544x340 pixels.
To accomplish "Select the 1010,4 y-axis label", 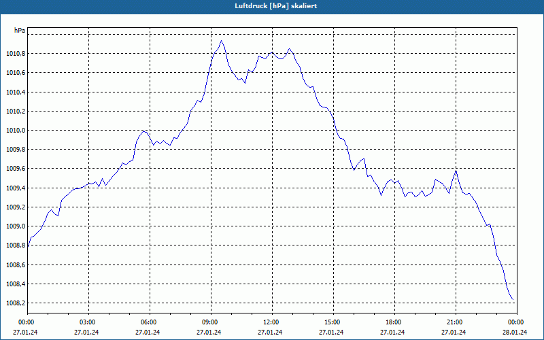I will [x=15, y=92].
